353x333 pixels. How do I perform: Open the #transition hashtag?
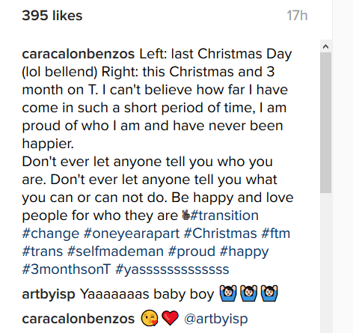click(224, 216)
